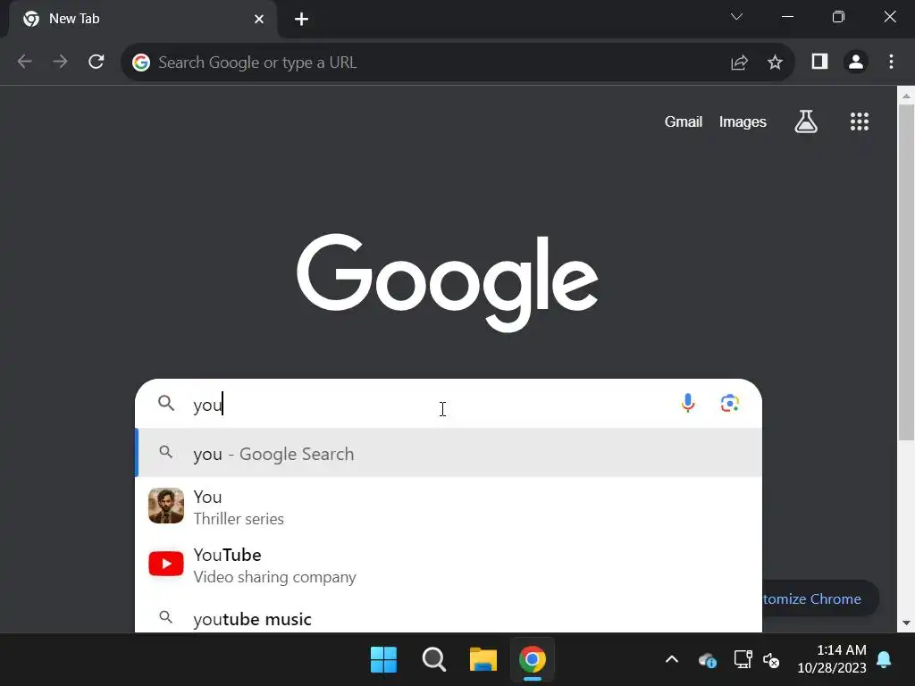This screenshot has height=686, width=915.
Task: Select the New Tab tab
Action: (143, 20)
